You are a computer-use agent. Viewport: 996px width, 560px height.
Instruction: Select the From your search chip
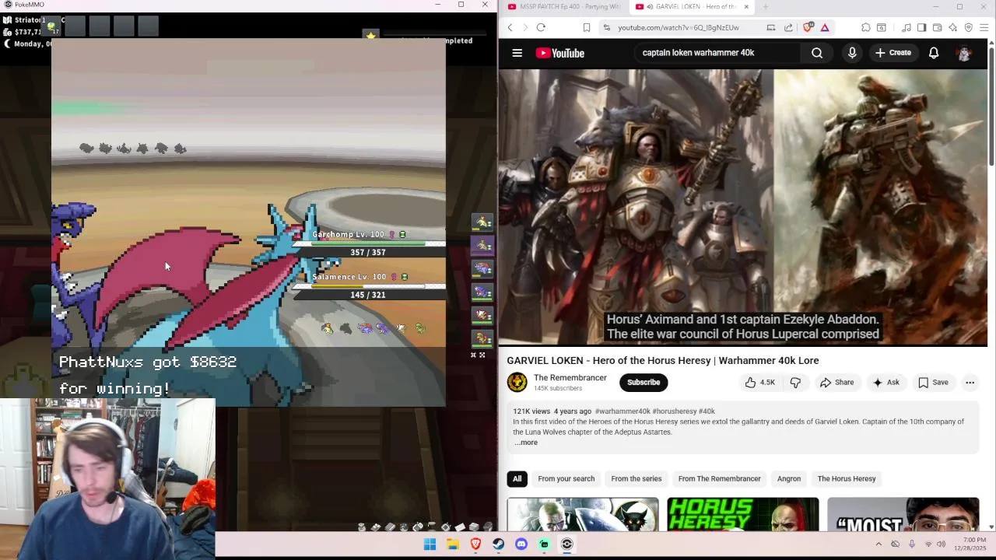point(566,478)
